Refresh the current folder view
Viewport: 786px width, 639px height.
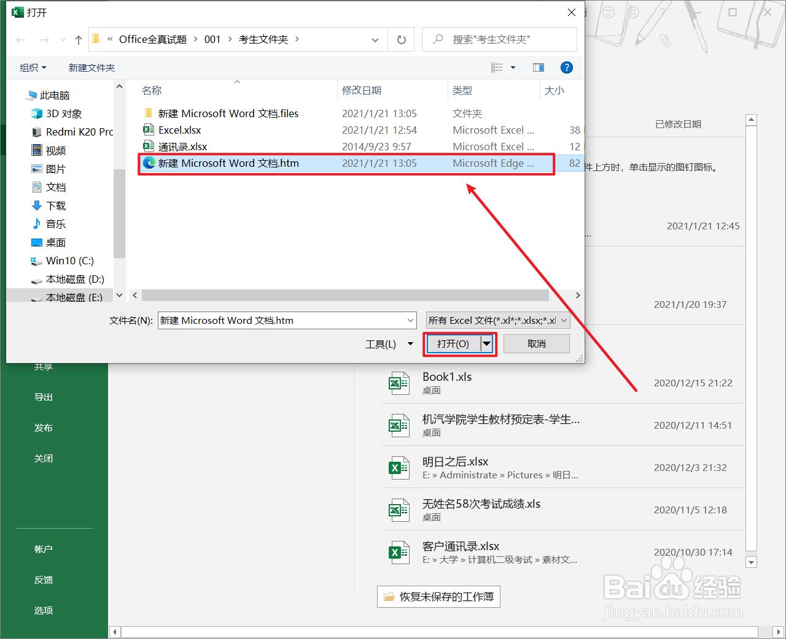[x=401, y=40]
